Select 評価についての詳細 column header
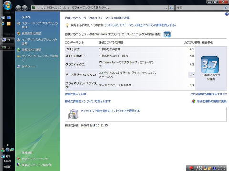Viewport: 229px width, 171px height. point(111,42)
